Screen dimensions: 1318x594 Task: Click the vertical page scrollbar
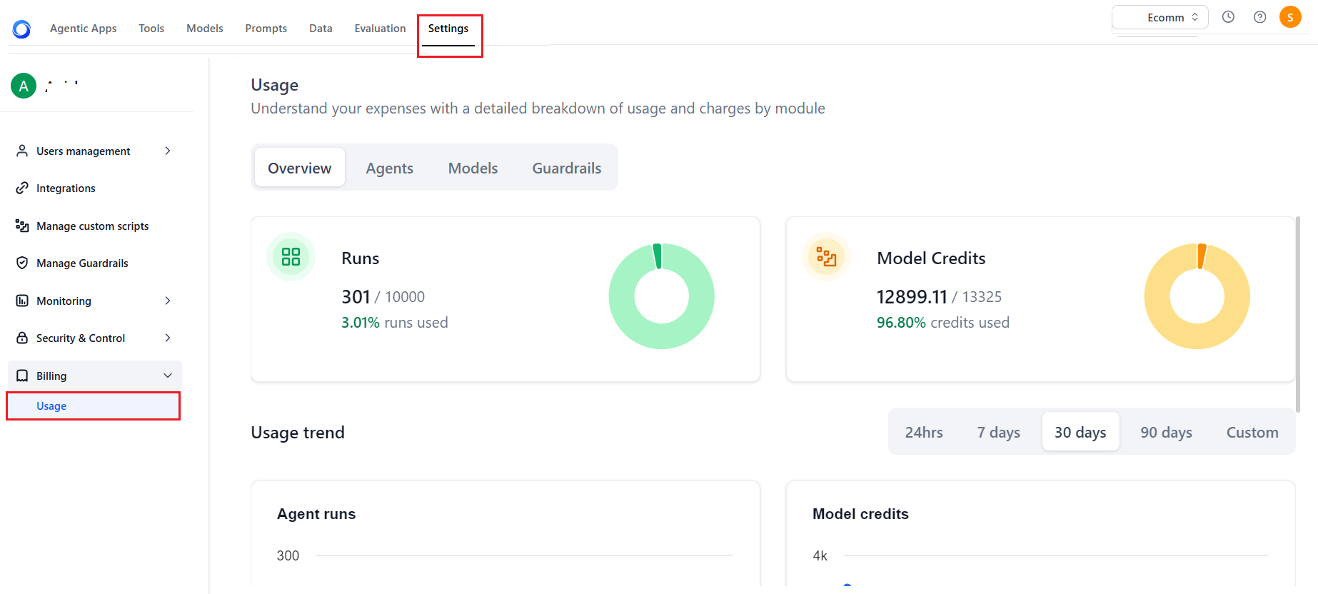1297,314
